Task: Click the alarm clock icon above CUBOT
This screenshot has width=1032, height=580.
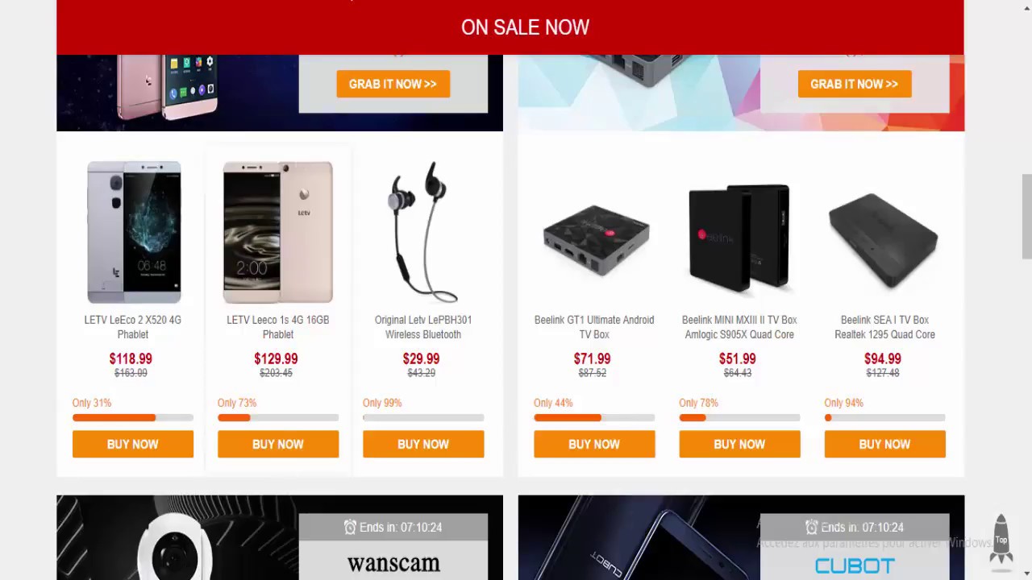Action: click(811, 527)
